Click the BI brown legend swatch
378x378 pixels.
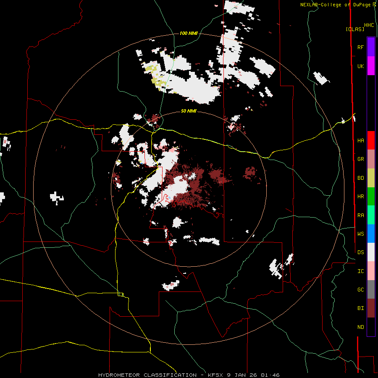coord(371,308)
